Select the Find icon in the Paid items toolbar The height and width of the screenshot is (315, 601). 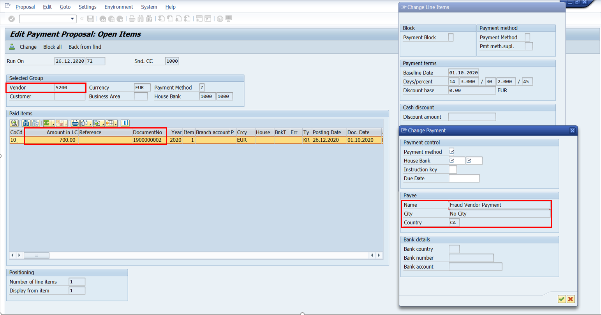click(26, 123)
